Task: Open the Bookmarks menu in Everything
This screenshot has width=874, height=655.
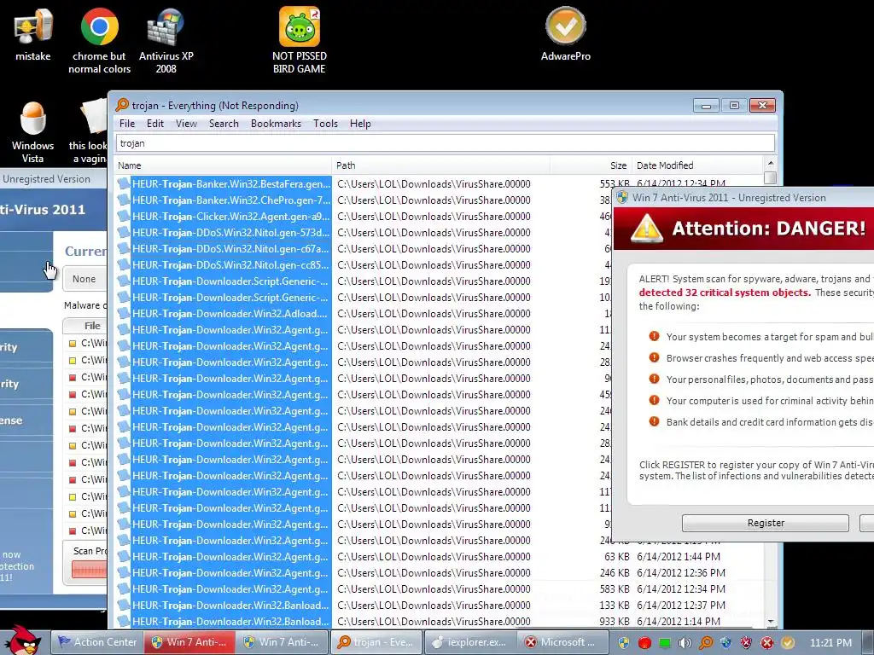Action: click(x=276, y=124)
